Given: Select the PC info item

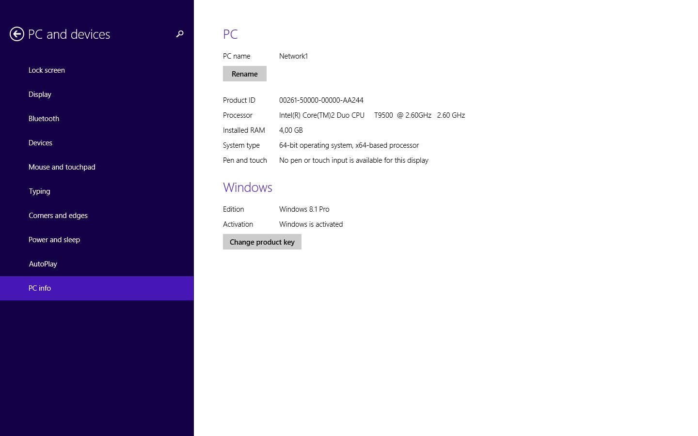Looking at the screenshot, I should pyautogui.click(x=97, y=288).
